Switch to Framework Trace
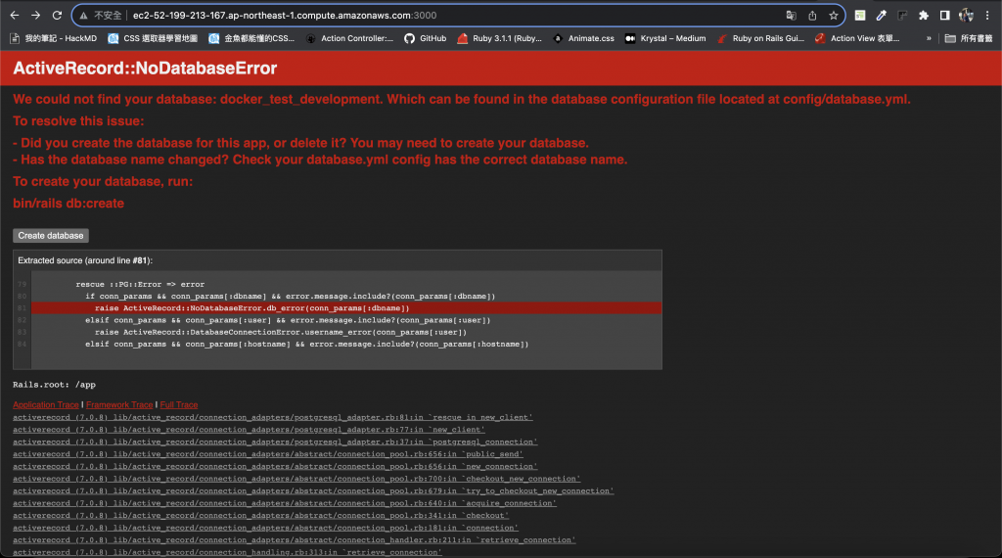This screenshot has width=1002, height=558. (119, 404)
